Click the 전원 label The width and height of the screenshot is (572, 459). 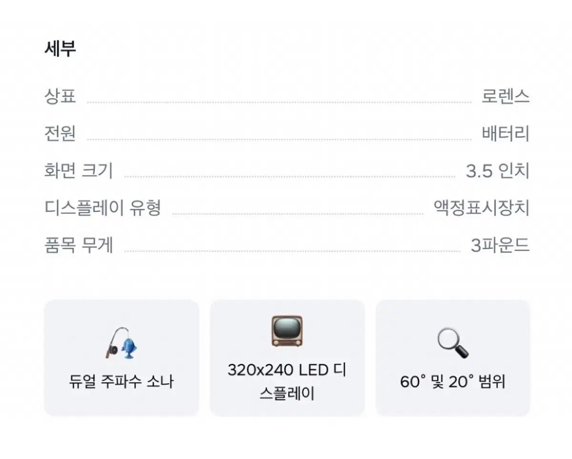[60, 133]
